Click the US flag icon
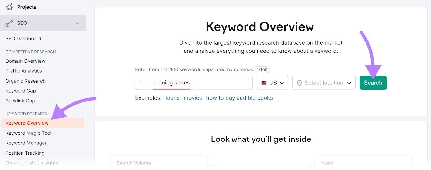Viewport: 431px width, 170px height. [x=264, y=83]
